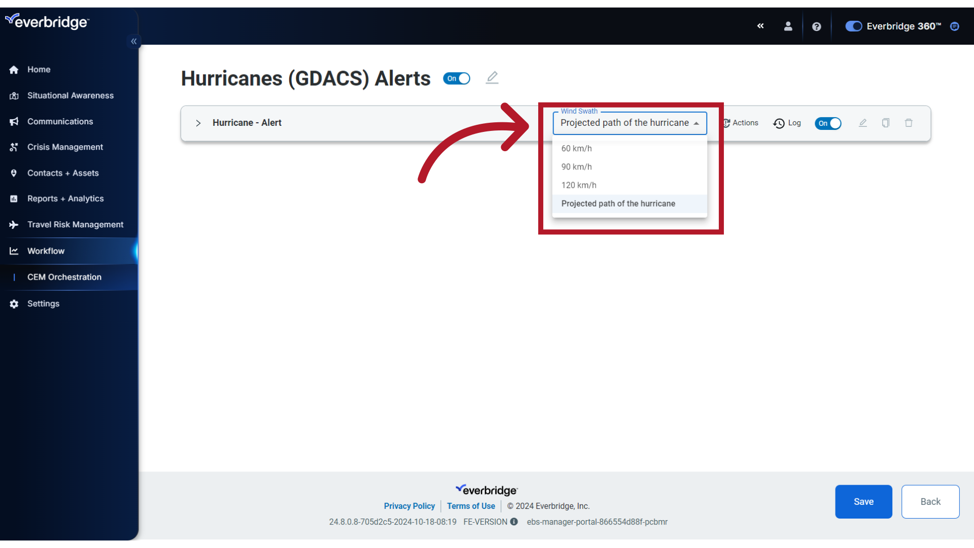Toggle the Hurricane Alert row on/off switch

(x=829, y=123)
